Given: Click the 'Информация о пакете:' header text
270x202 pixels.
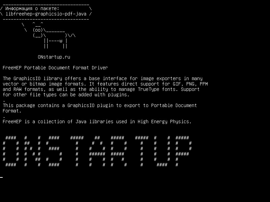Looking at the screenshot, I should click(x=32, y=9).
